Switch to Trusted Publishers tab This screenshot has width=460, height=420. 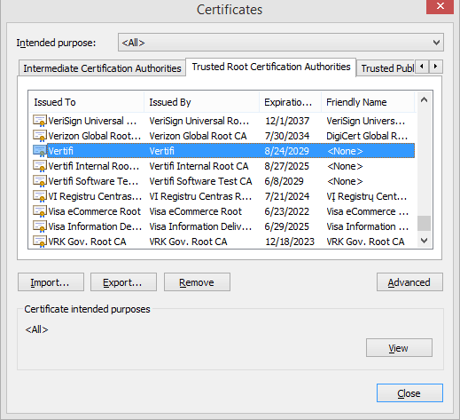pyautogui.click(x=386, y=68)
